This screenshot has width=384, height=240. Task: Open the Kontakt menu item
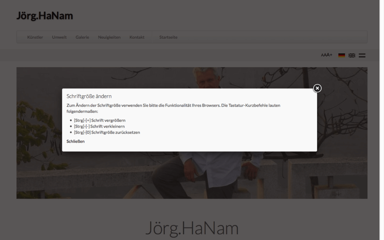pyautogui.click(x=137, y=37)
